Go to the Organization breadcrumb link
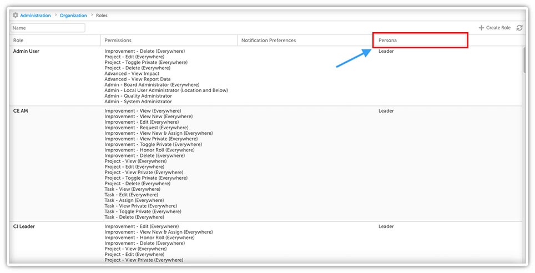Viewport: 535px width, 273px height. coord(73,16)
